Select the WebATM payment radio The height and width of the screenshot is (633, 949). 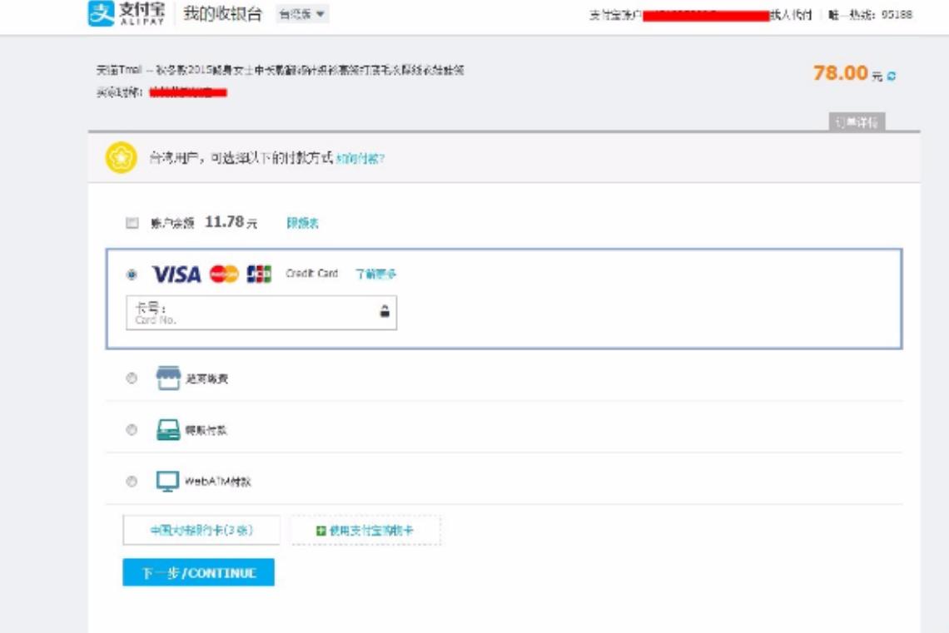[132, 482]
